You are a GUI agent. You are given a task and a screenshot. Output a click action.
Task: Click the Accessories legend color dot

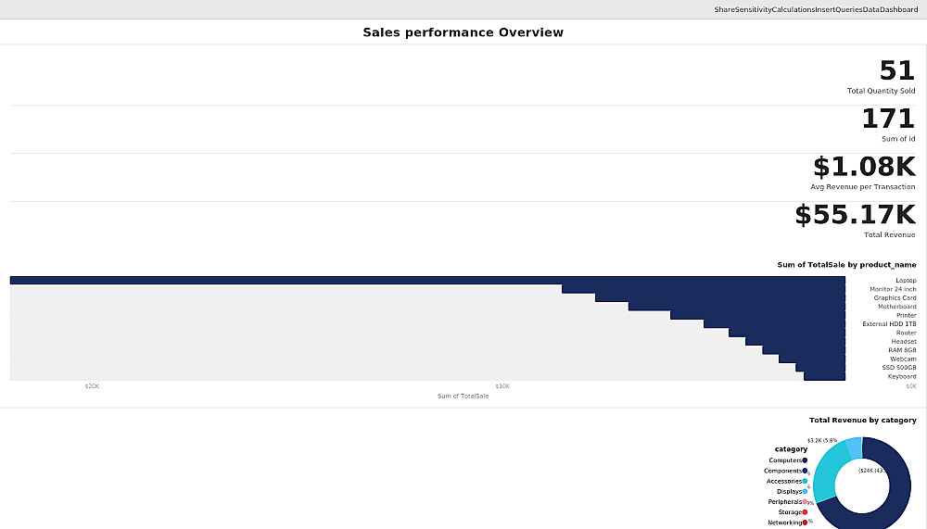click(x=805, y=481)
